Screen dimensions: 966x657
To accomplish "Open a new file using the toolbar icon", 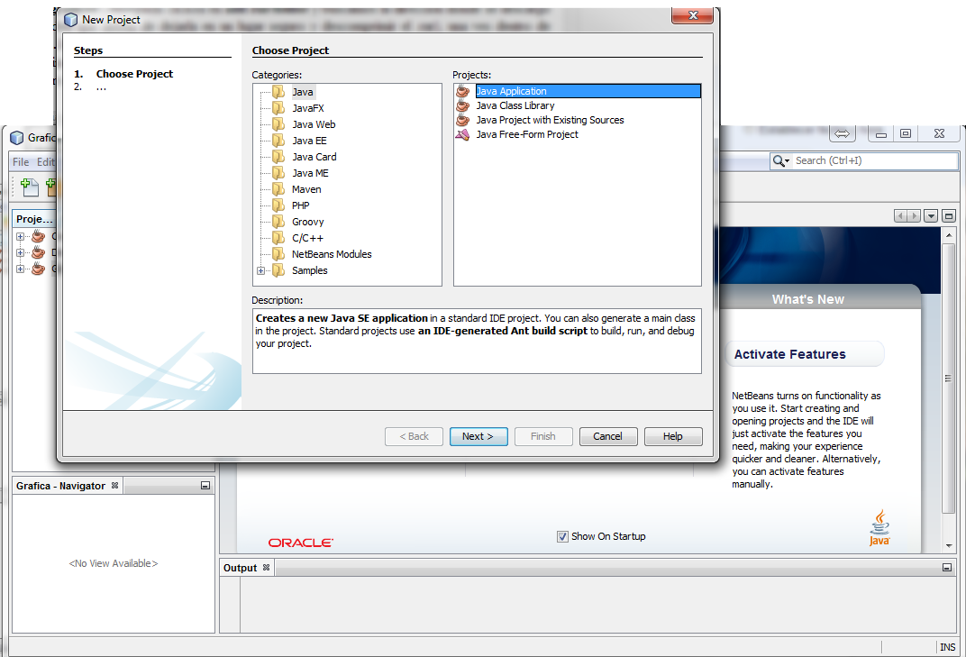I will pyautogui.click(x=28, y=187).
